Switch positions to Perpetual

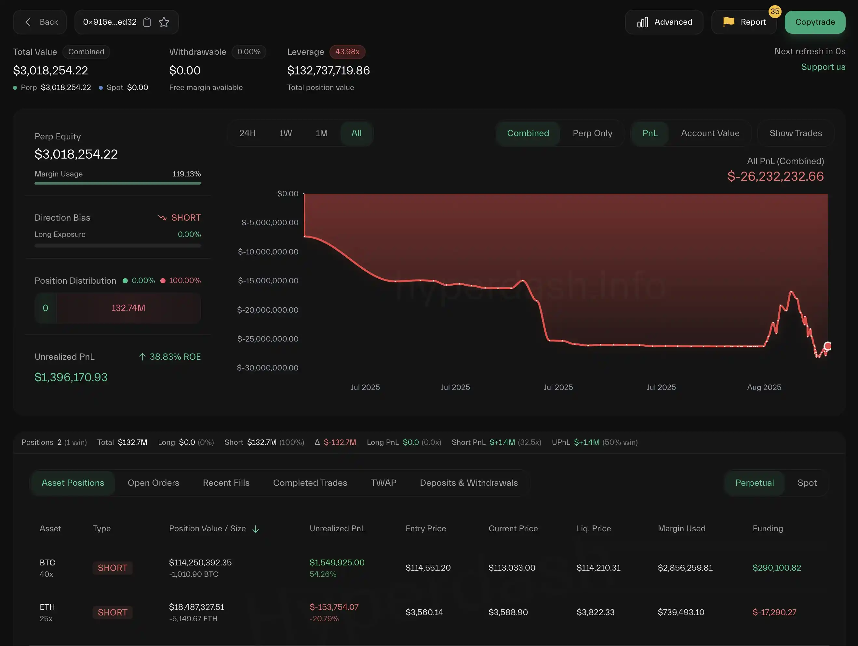coord(755,483)
